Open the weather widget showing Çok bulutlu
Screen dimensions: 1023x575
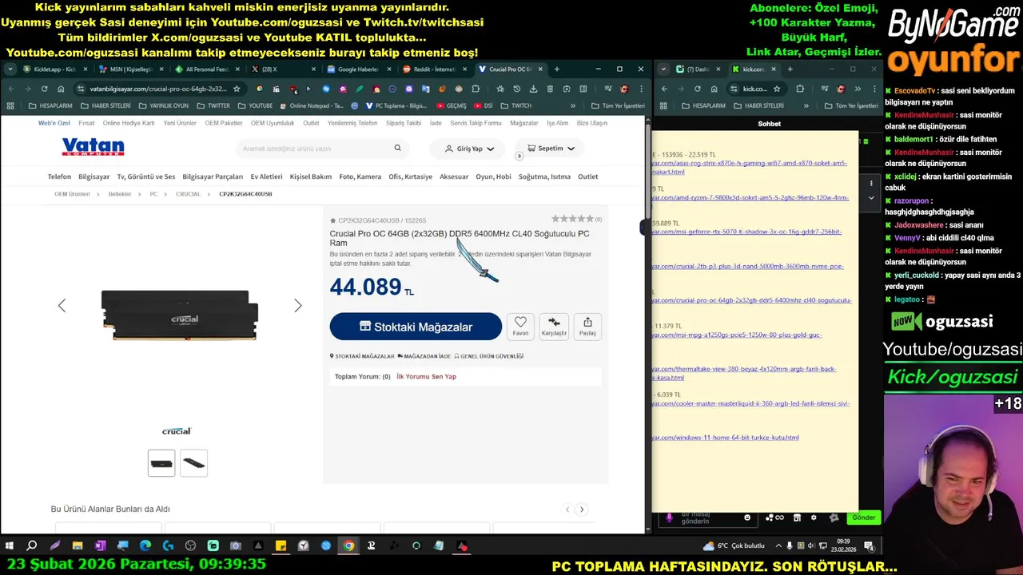pos(734,546)
